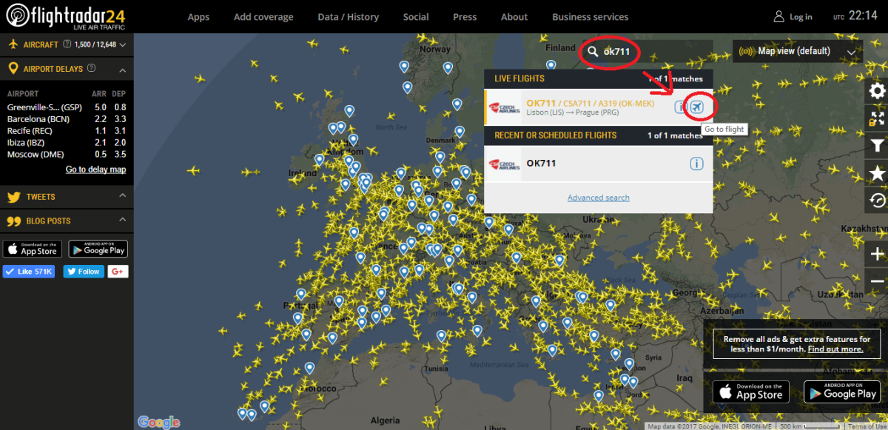Toggle fullscreen map view icon
Image resolution: width=888 pixels, height=430 pixels.
[x=877, y=118]
